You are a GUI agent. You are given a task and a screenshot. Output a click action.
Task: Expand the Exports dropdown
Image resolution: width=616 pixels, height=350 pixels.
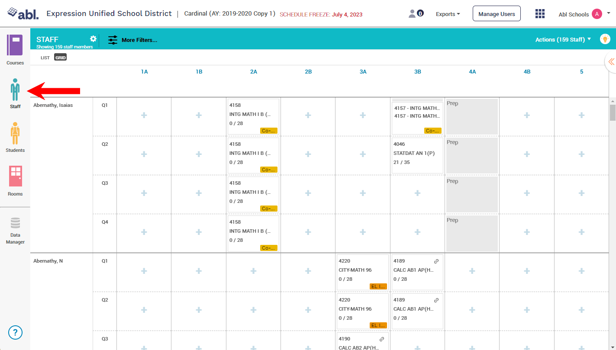tap(448, 14)
